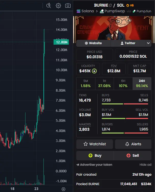155x192 pixels.
Task: Click the BUYS 7,733 count
Action: [x=106, y=100]
